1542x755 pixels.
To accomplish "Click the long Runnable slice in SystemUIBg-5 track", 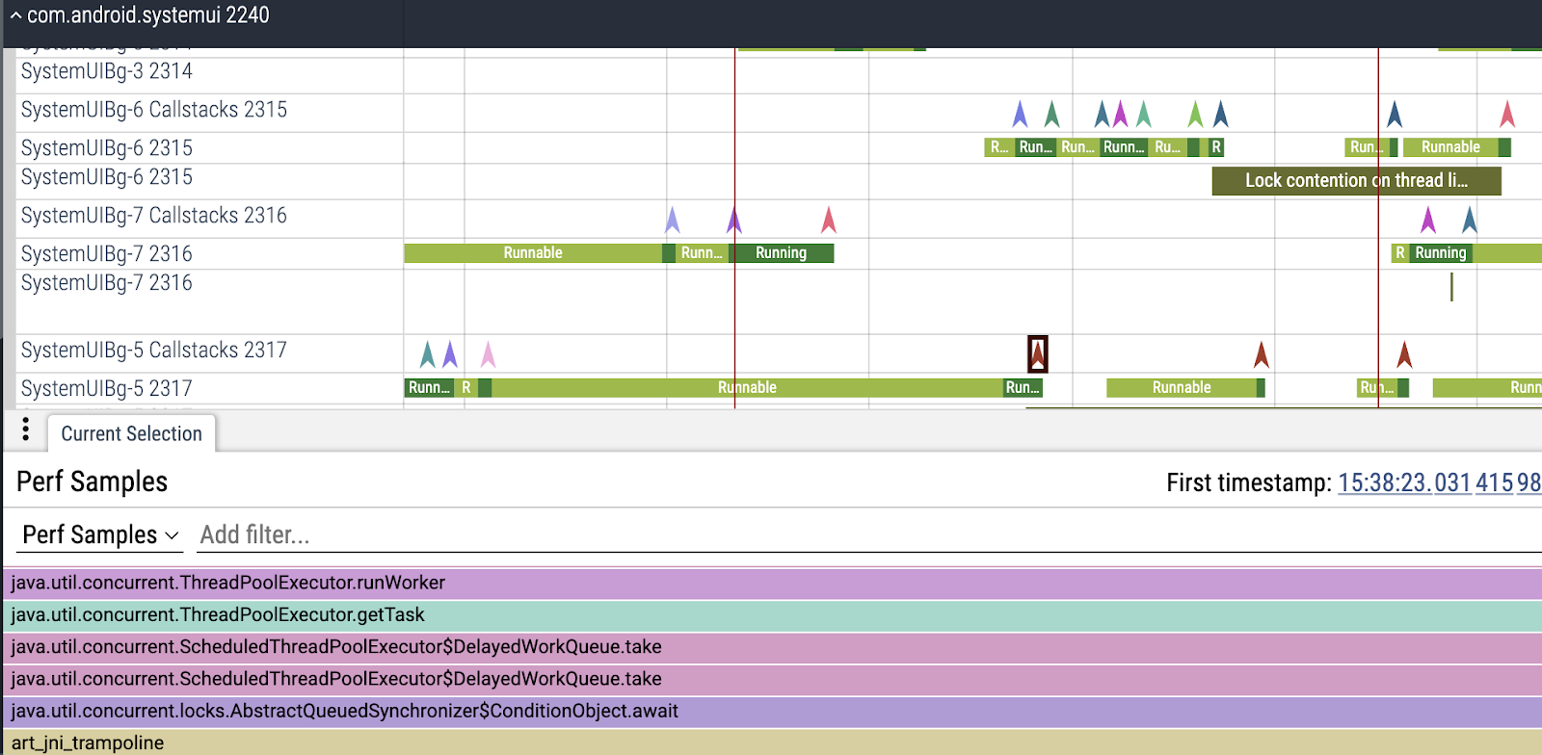I will click(x=747, y=388).
